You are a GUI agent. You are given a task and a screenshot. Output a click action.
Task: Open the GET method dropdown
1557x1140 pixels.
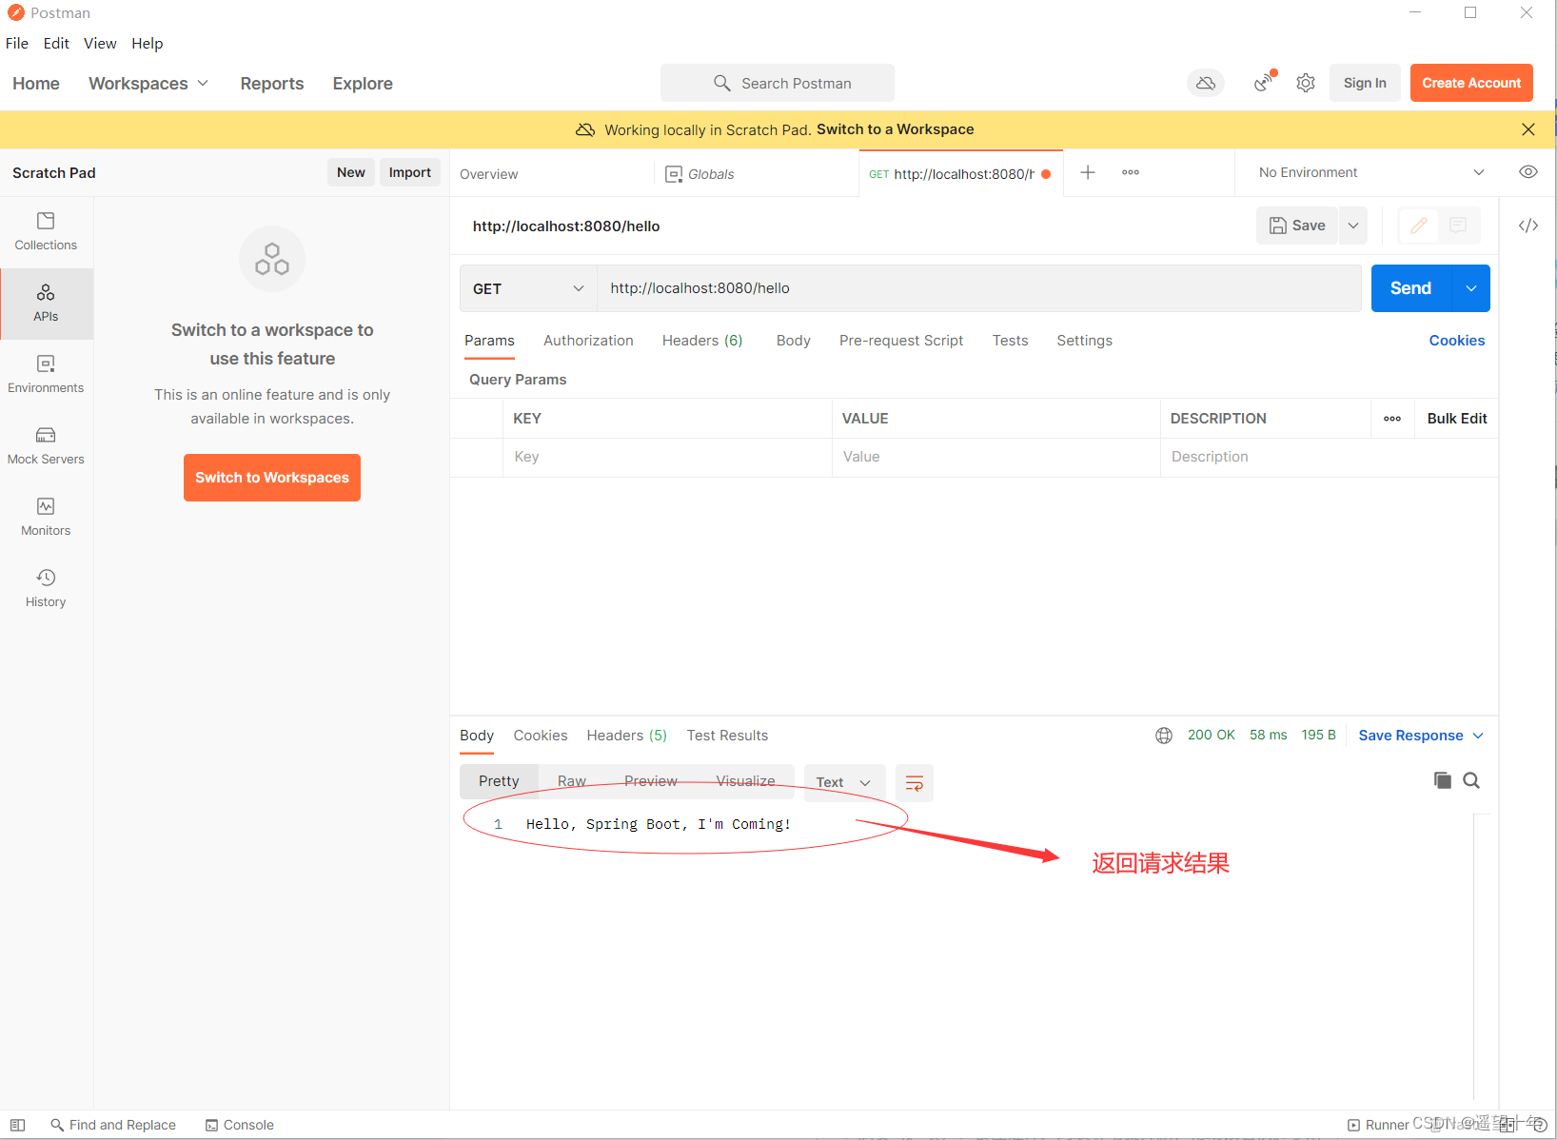(x=528, y=288)
